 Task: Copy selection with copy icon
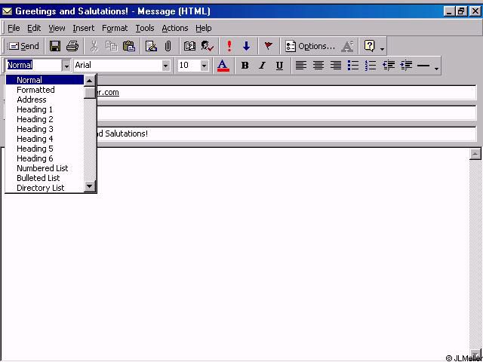pyautogui.click(x=111, y=46)
